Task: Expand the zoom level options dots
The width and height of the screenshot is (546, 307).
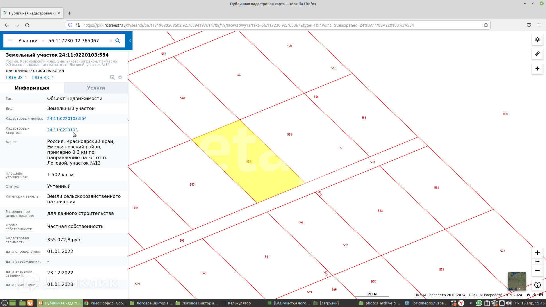Action: click(537, 262)
